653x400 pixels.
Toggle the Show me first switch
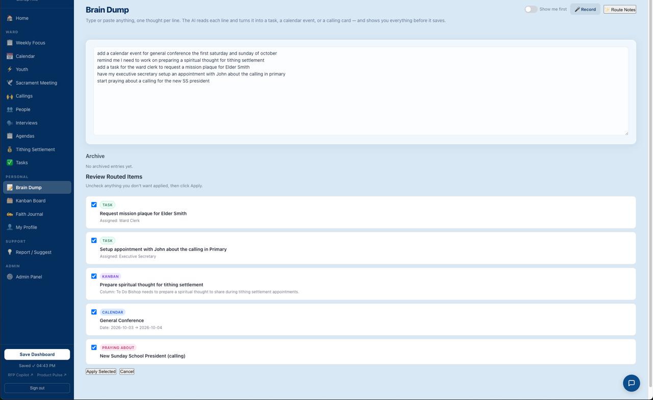pos(531,9)
